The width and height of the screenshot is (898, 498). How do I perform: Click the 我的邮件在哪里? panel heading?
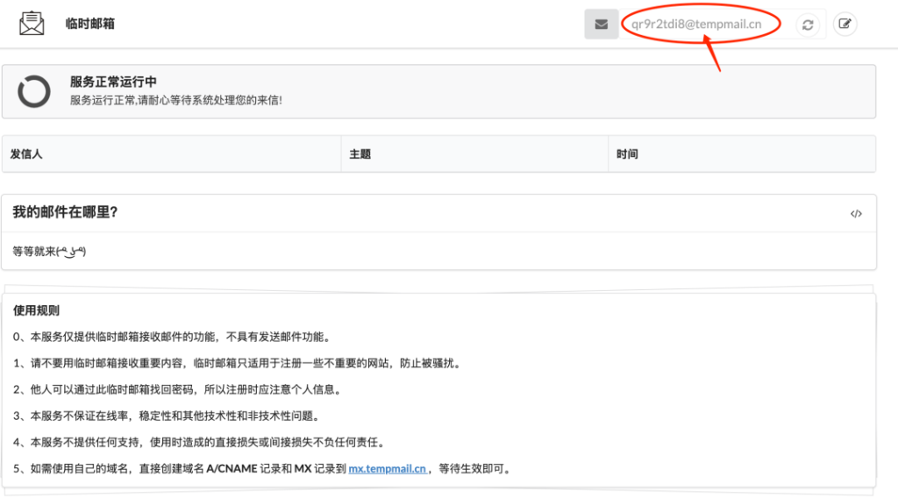click(65, 213)
